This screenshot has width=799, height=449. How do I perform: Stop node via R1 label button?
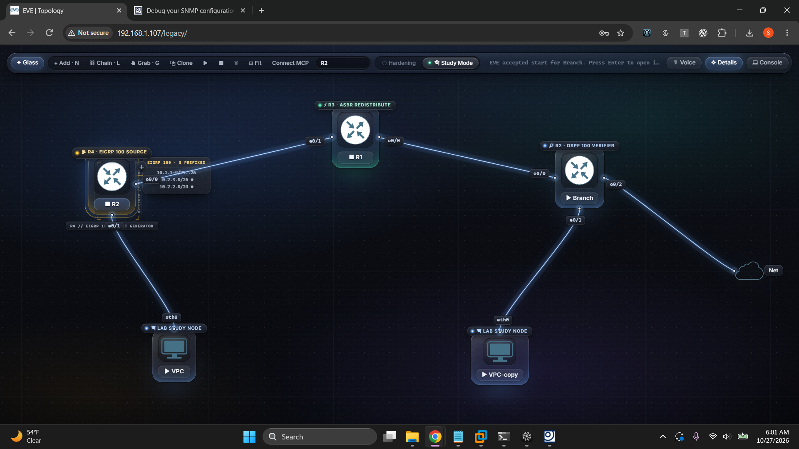[355, 157]
